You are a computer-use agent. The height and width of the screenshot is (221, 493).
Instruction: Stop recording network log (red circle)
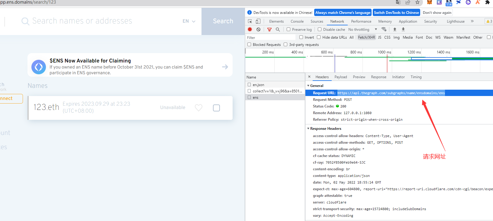(x=250, y=29)
